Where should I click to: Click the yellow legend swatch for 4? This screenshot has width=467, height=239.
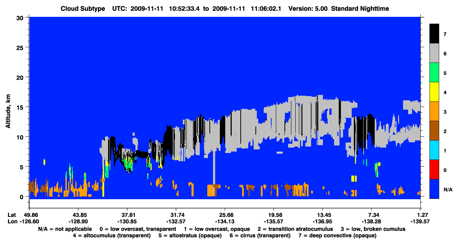[434, 92]
